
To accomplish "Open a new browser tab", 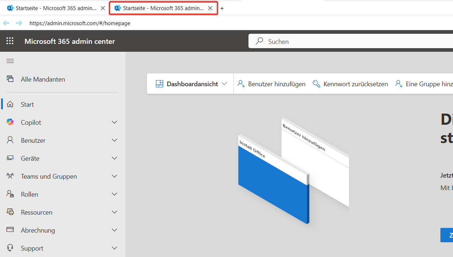I will click(222, 8).
